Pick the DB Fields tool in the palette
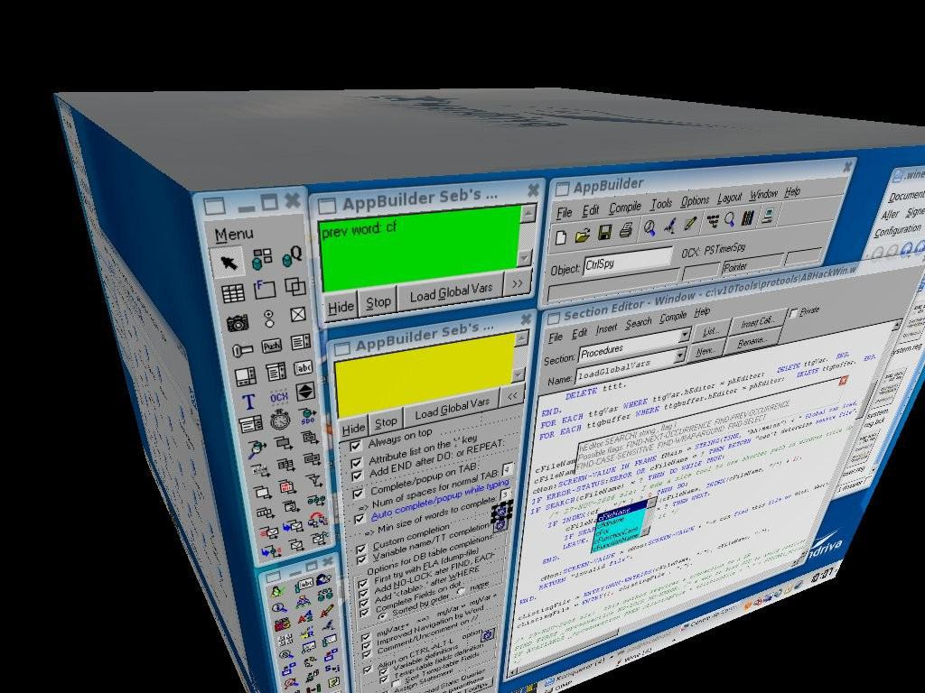925x693 pixels. point(262,257)
